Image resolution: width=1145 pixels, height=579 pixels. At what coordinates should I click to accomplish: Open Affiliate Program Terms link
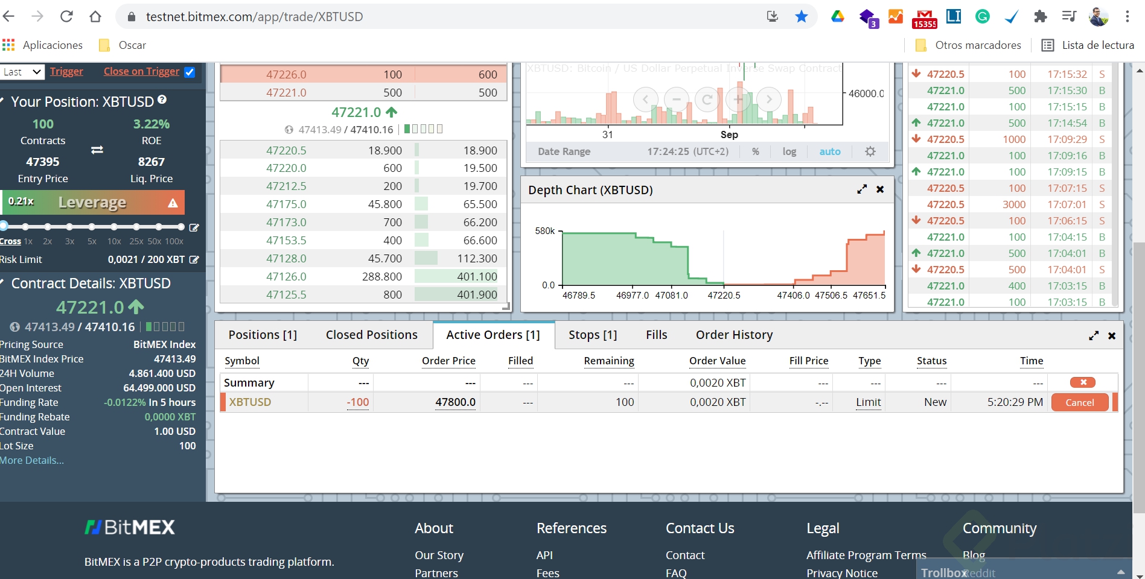[x=866, y=555]
